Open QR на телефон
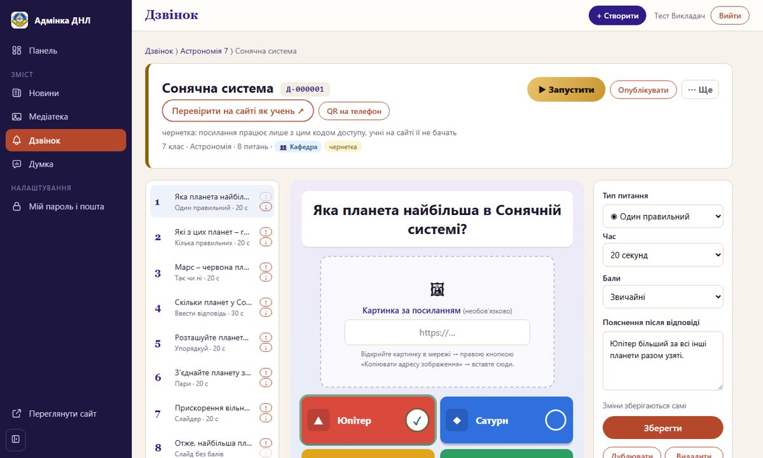This screenshot has height=458, width=763. pos(354,111)
